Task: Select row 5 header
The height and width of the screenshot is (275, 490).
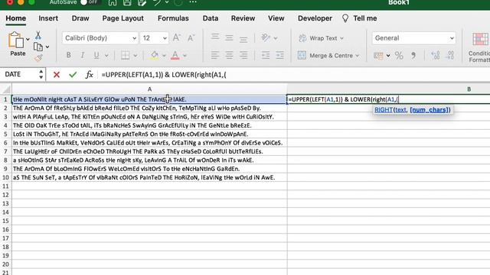Action: point(5,134)
